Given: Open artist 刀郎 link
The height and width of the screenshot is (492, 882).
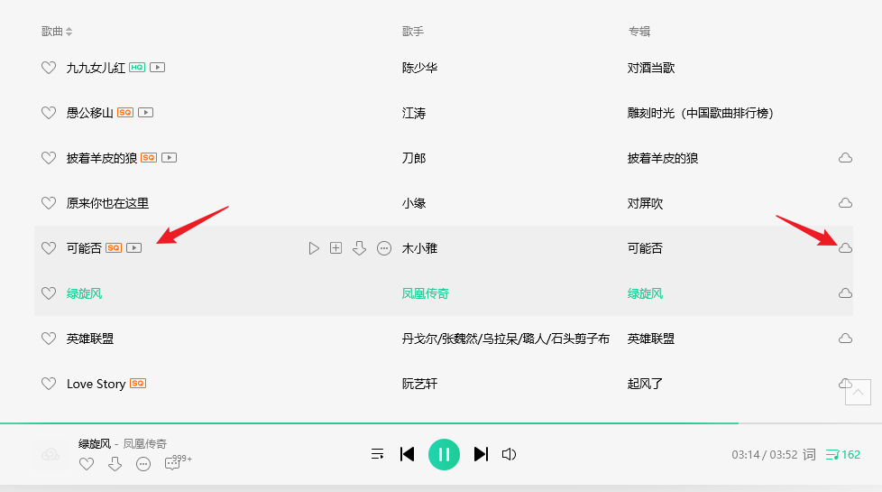Looking at the screenshot, I should pyautogui.click(x=414, y=158).
